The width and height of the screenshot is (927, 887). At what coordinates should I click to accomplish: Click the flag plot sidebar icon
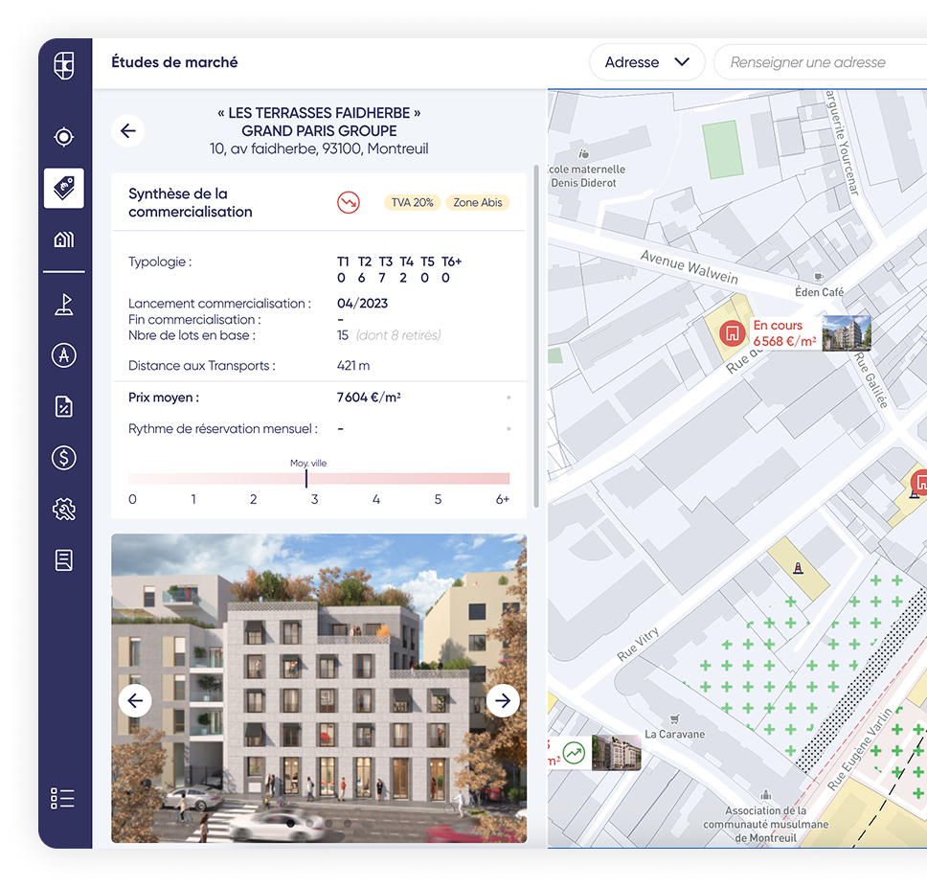pyautogui.click(x=64, y=305)
